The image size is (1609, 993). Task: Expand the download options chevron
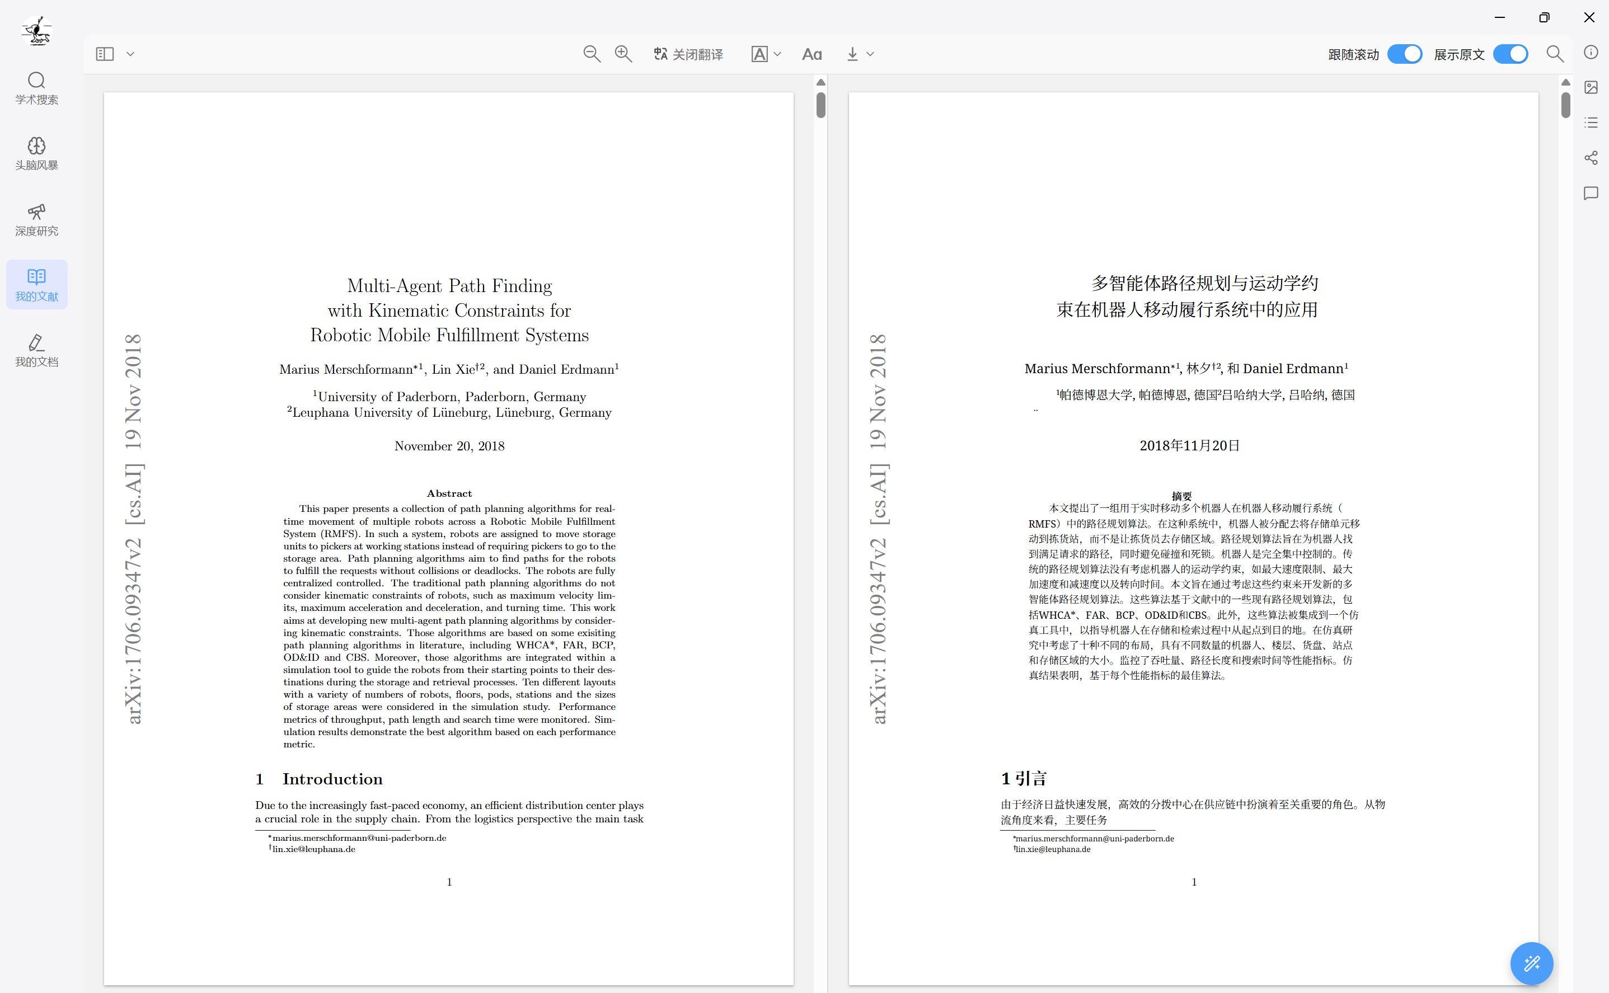click(x=870, y=54)
